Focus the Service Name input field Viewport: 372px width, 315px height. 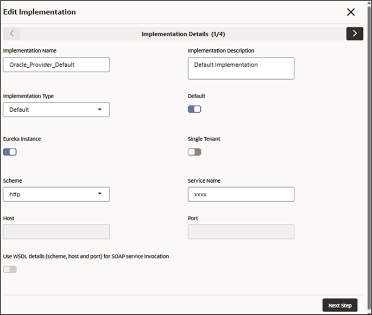pos(241,194)
